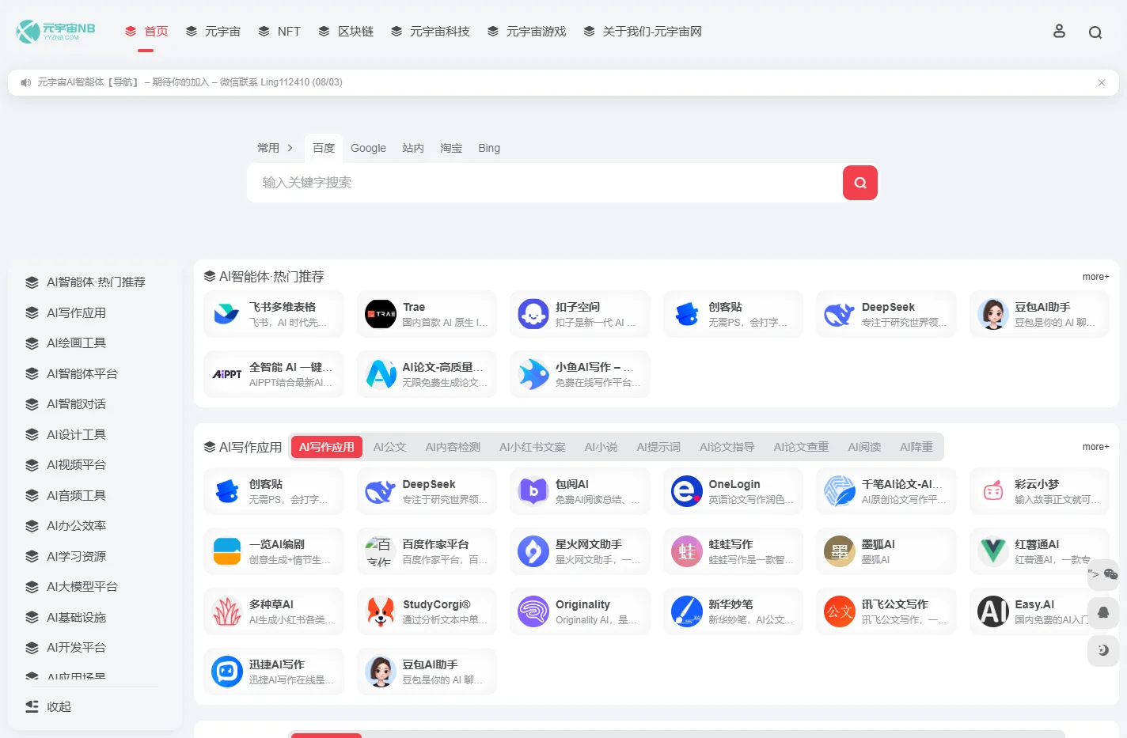Viewport: 1127px width, 738px height.
Task: Select the Bing search tab
Action: 489,148
